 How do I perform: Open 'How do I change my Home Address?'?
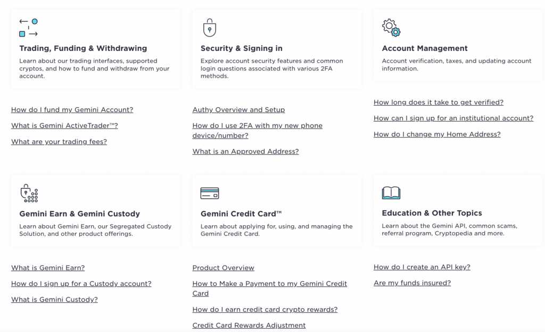click(x=437, y=134)
